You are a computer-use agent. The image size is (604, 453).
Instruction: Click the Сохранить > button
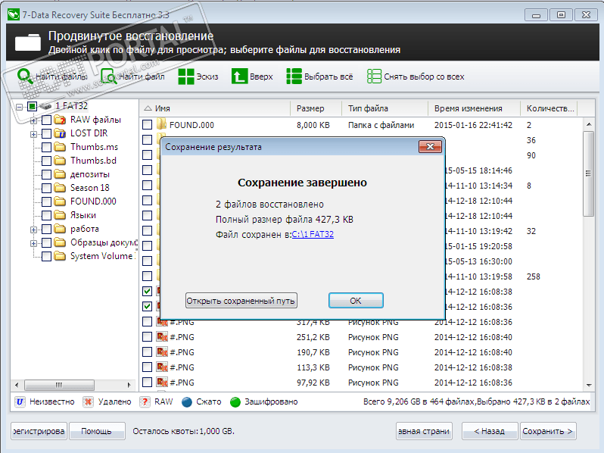(x=548, y=431)
